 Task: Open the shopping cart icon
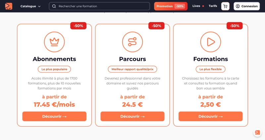coord(225,6)
